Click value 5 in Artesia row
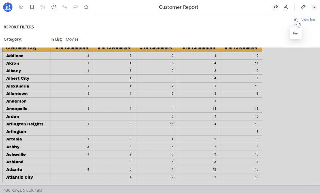Viewport: 320px width, 193px height. point(215,139)
